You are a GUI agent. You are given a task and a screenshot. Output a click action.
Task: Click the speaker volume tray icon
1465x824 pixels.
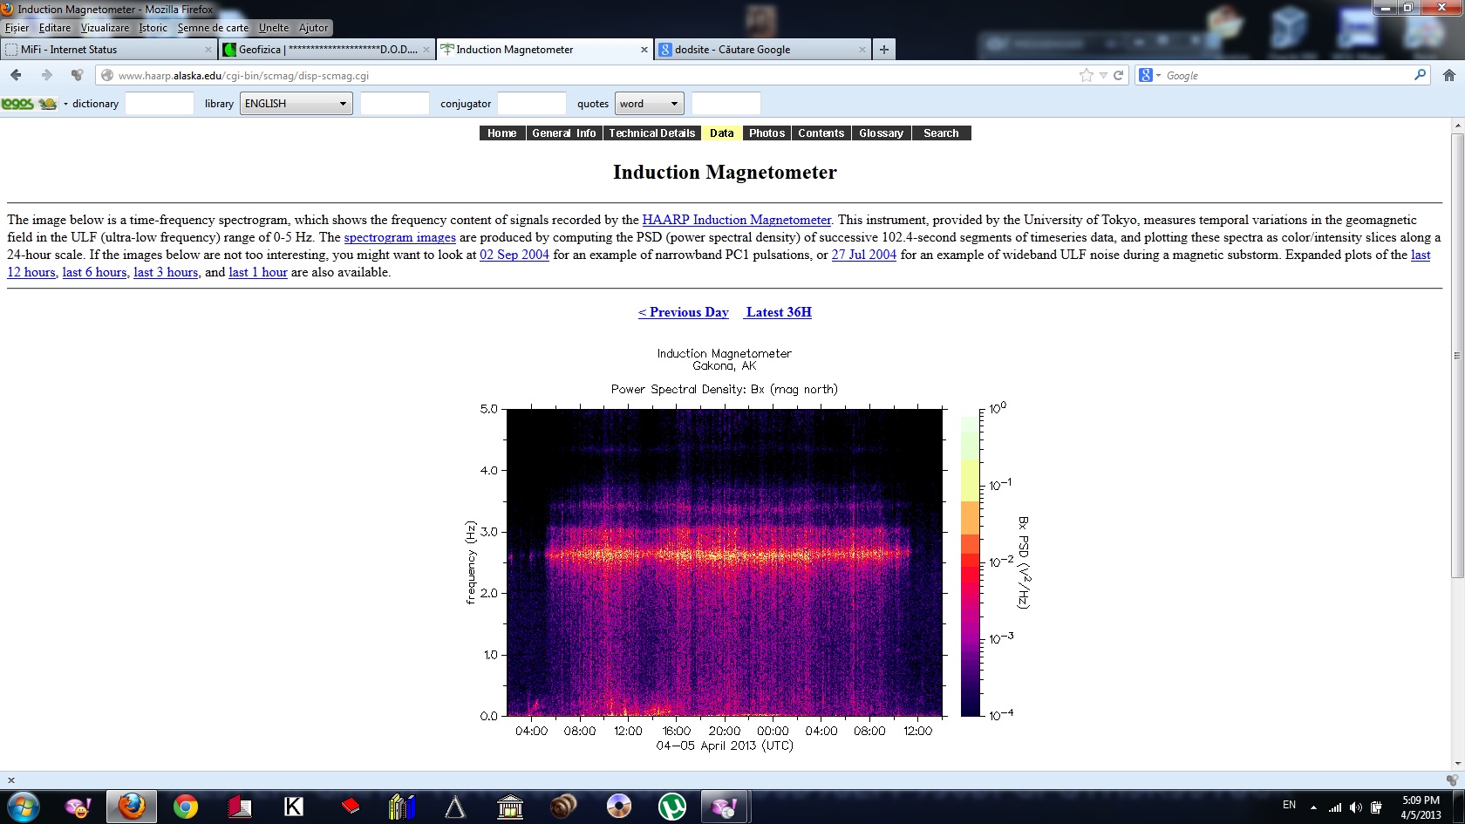tap(1355, 807)
